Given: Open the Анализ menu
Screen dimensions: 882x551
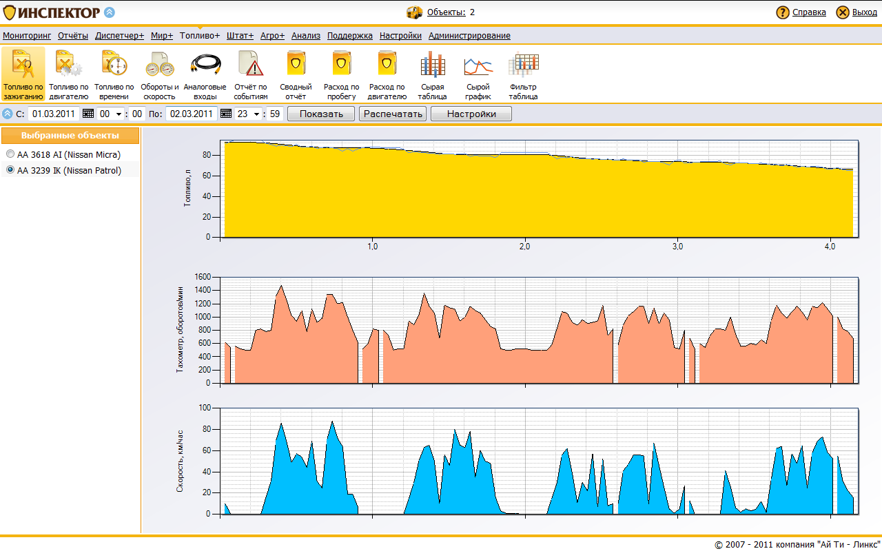Looking at the screenshot, I should click(x=306, y=36).
